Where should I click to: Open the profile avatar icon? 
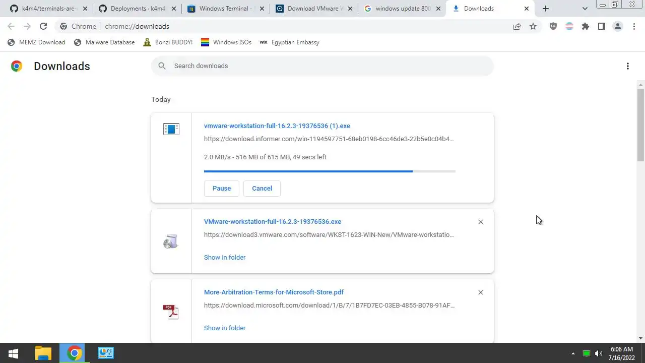pos(618,26)
